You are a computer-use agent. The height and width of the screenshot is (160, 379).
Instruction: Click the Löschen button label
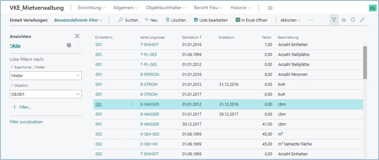[x=178, y=20]
